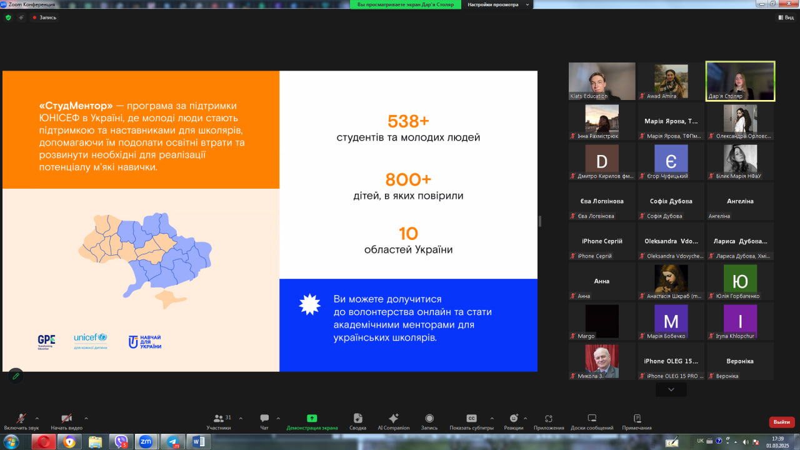Select Awad Amira video tile
Viewport: 800px width, 450px height.
(x=671, y=81)
